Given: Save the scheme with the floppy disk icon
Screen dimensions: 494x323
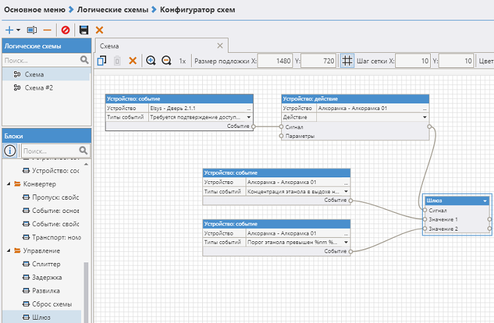Looking at the screenshot, I should point(84,30).
